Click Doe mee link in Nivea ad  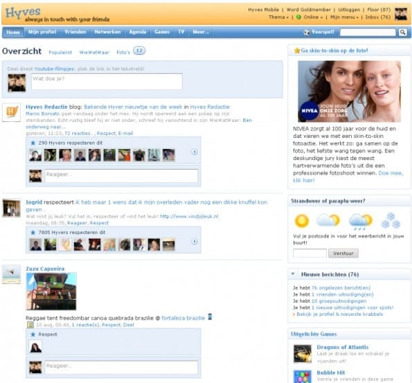click(391, 173)
